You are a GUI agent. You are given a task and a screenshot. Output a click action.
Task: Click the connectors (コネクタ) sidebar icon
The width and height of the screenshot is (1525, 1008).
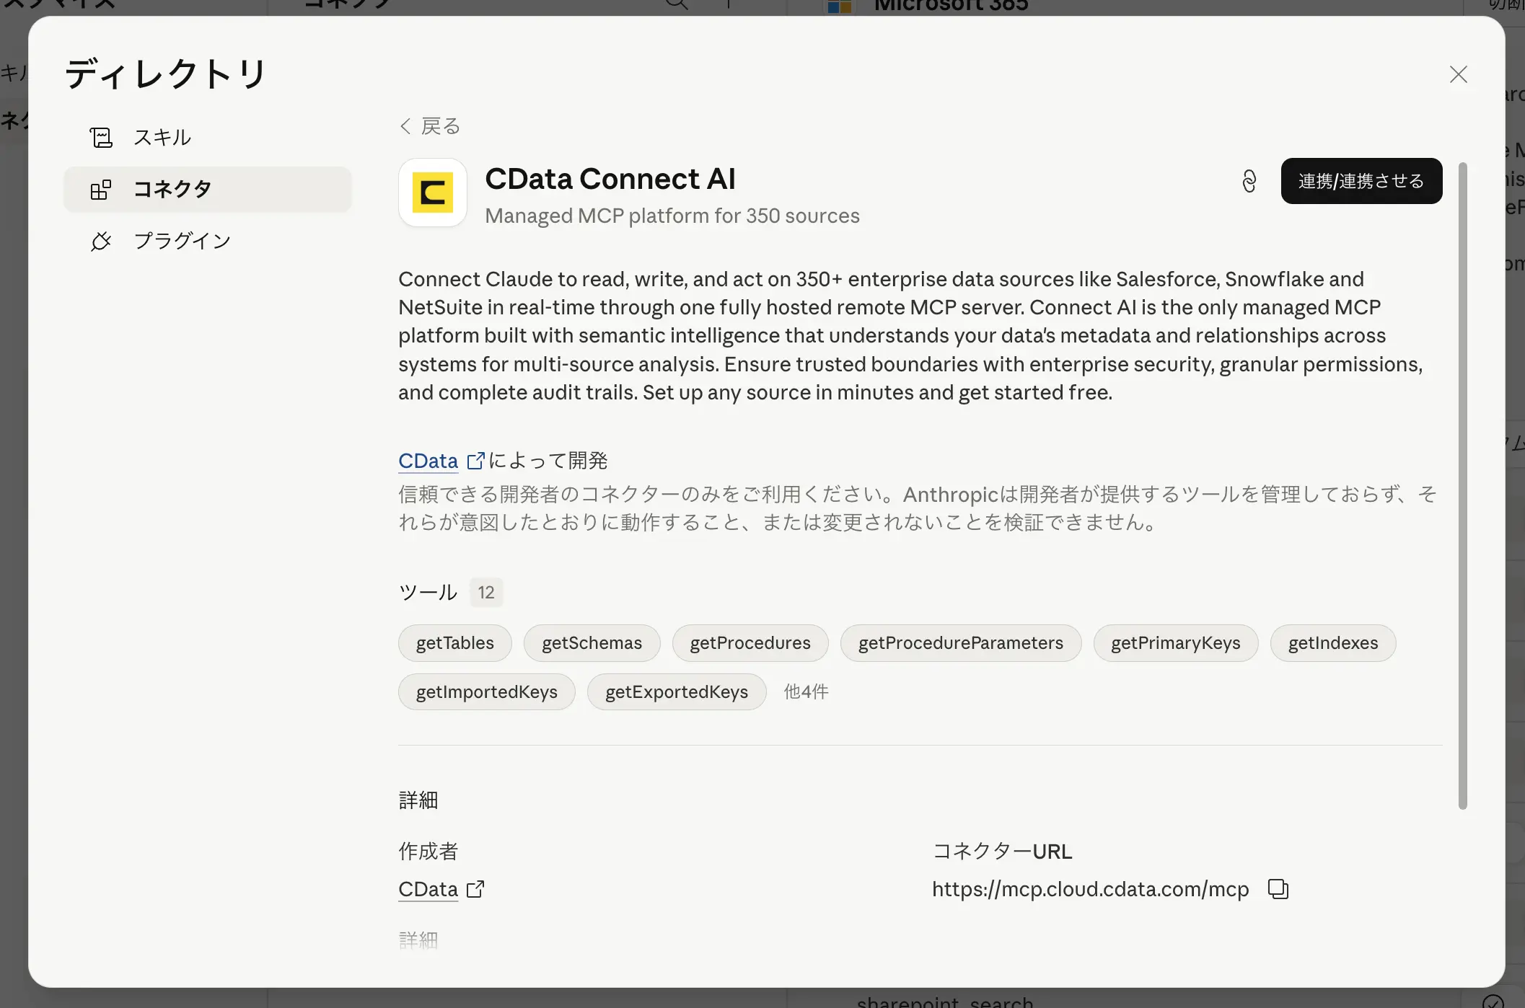(x=101, y=190)
